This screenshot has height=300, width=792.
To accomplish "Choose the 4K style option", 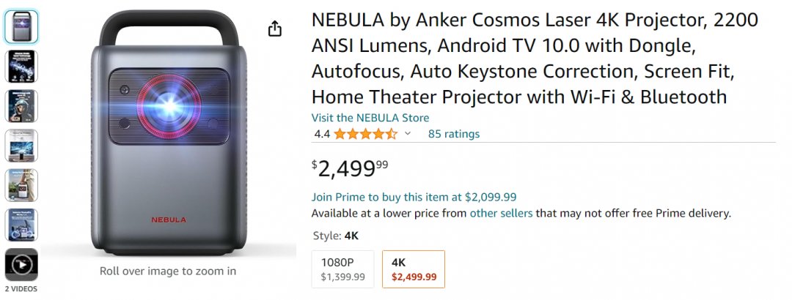I will click(x=414, y=269).
